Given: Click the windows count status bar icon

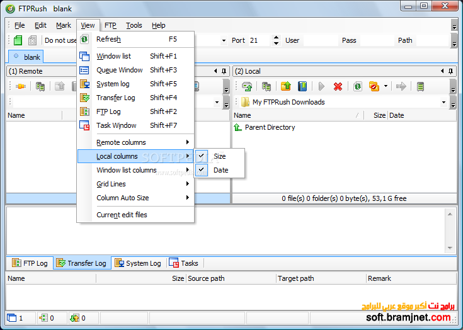Looking at the screenshot, I should 12,318.
